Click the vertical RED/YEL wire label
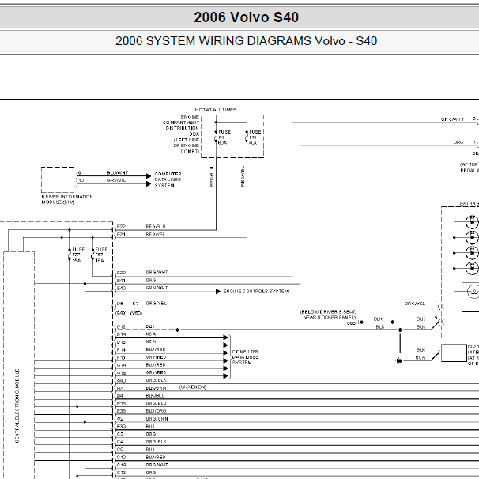Image resolution: width=479 pixels, height=479 pixels. click(x=243, y=176)
